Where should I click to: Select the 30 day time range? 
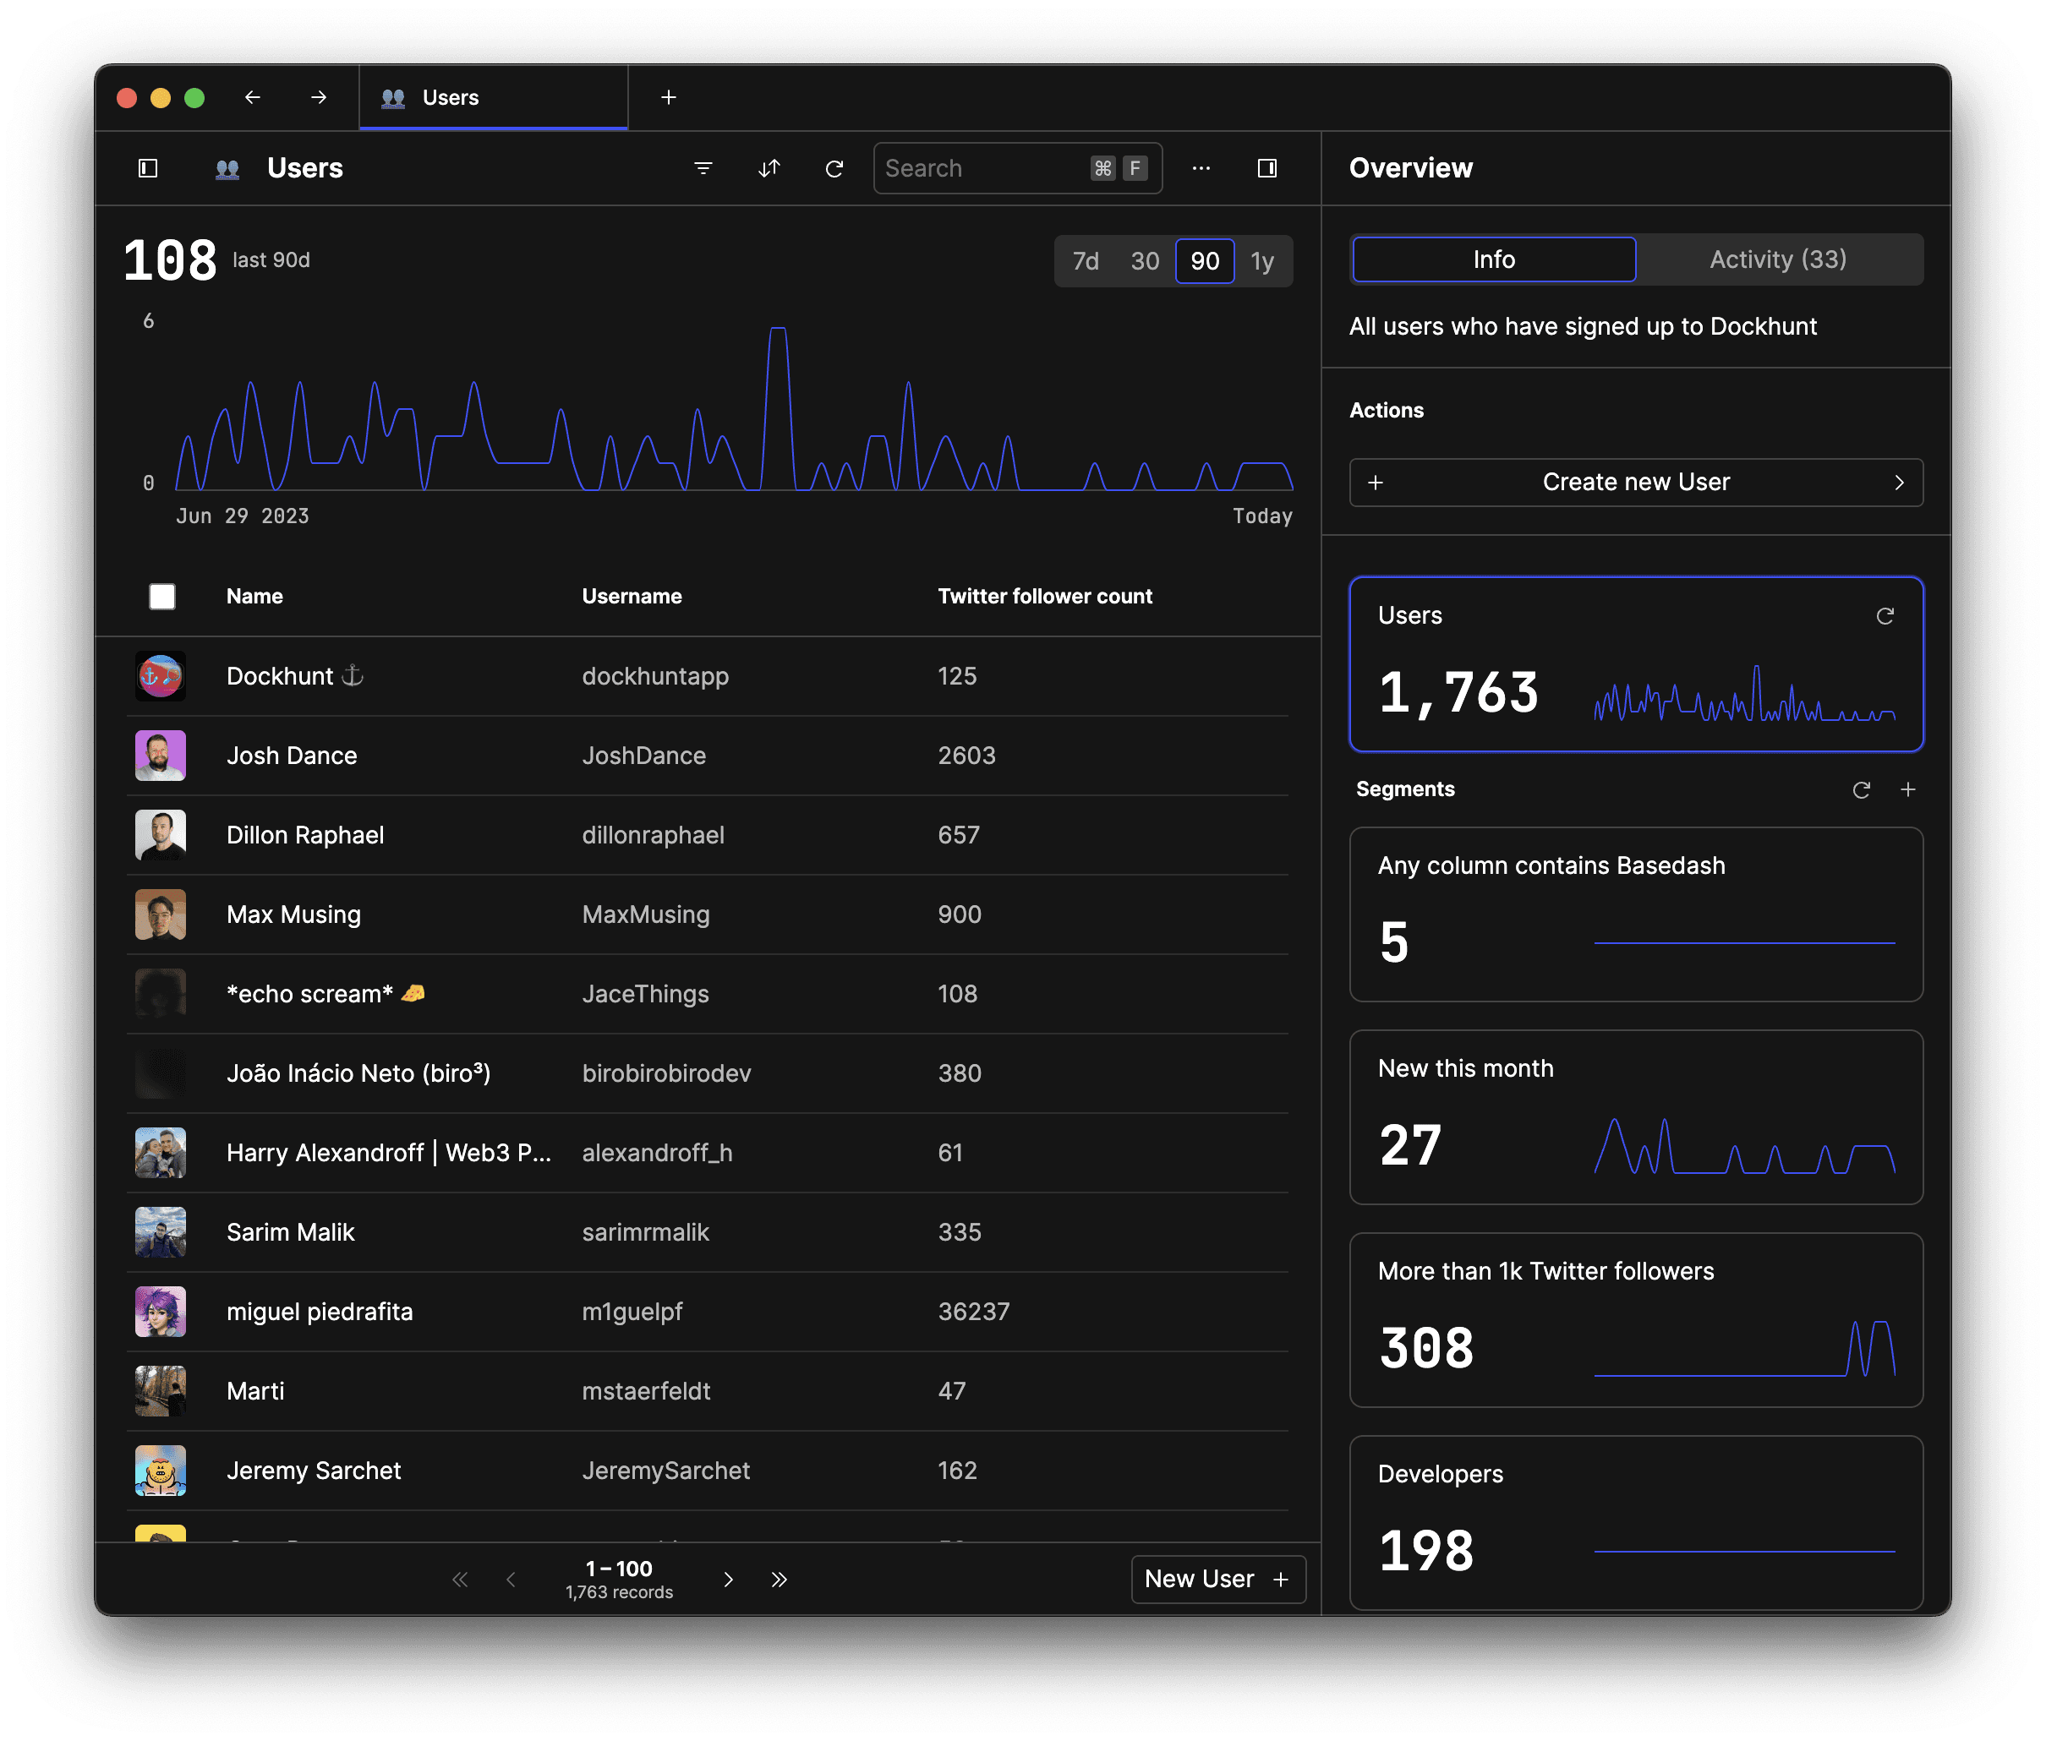click(x=1145, y=261)
